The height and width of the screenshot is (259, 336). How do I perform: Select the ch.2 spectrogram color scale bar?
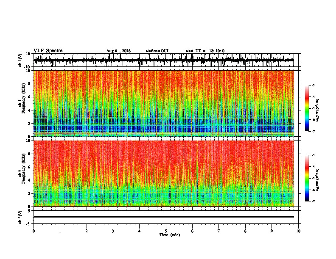click(x=307, y=178)
